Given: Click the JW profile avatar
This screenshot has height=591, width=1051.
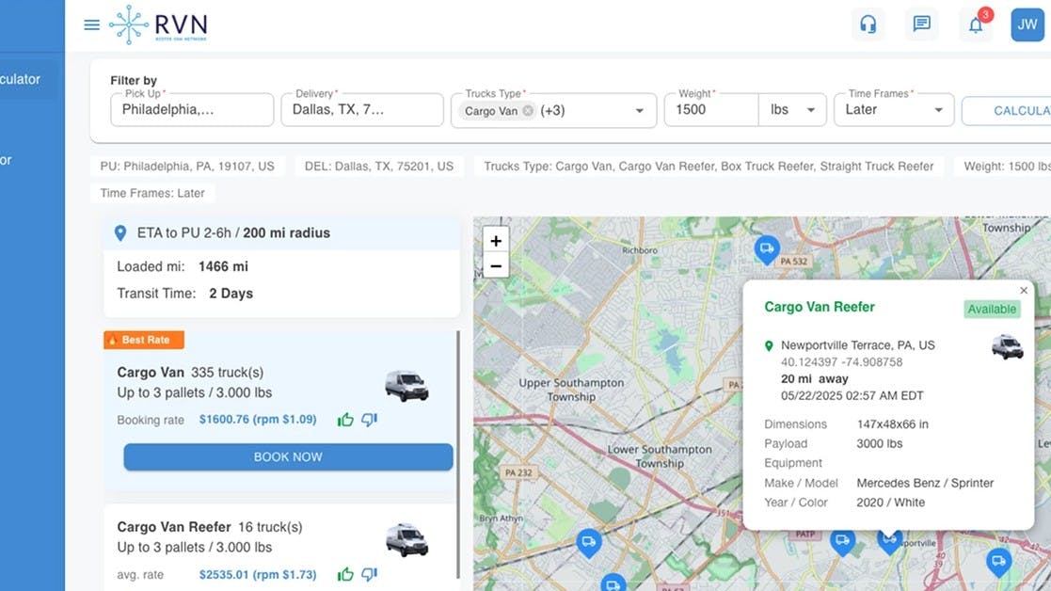Looking at the screenshot, I should click(x=1027, y=24).
